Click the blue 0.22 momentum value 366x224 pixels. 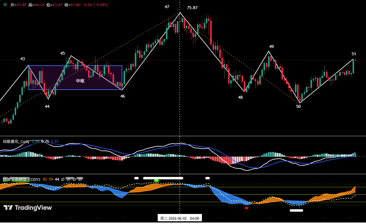click(55, 141)
